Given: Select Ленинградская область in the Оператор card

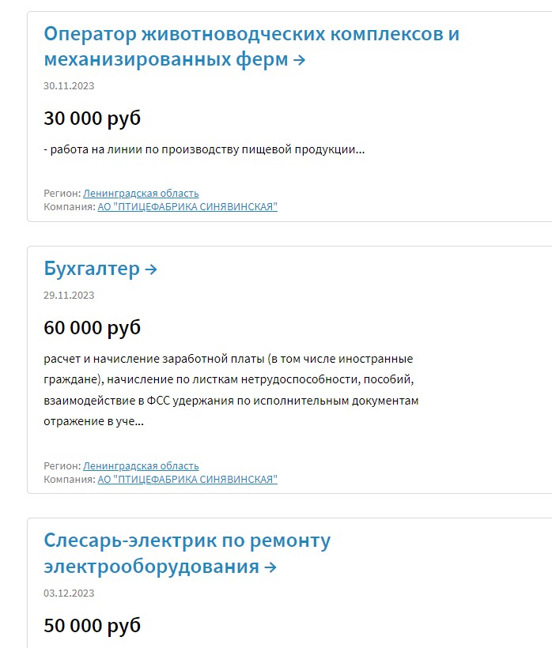Looking at the screenshot, I should (141, 193).
